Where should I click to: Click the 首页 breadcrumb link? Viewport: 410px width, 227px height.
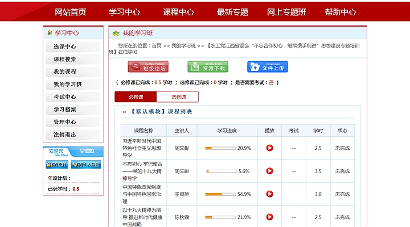point(157,45)
